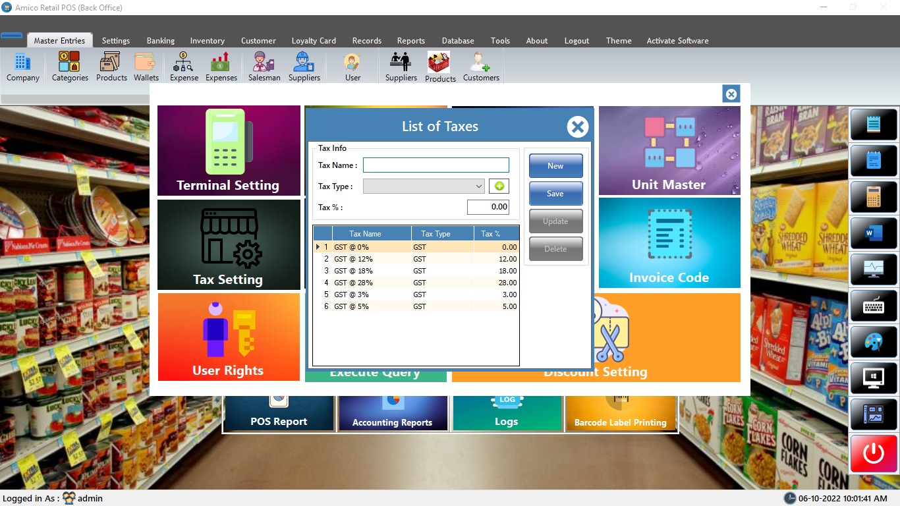This screenshot has width=900, height=506.
Task: Open the Inventory menu tab
Action: 208,41
